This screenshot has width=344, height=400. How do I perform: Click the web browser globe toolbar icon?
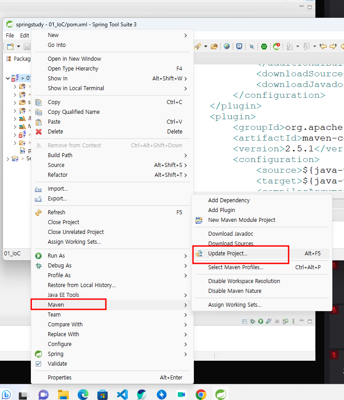[x=227, y=46]
